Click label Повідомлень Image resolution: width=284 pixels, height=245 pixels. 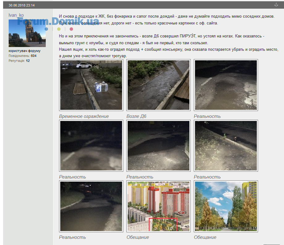point(19,56)
